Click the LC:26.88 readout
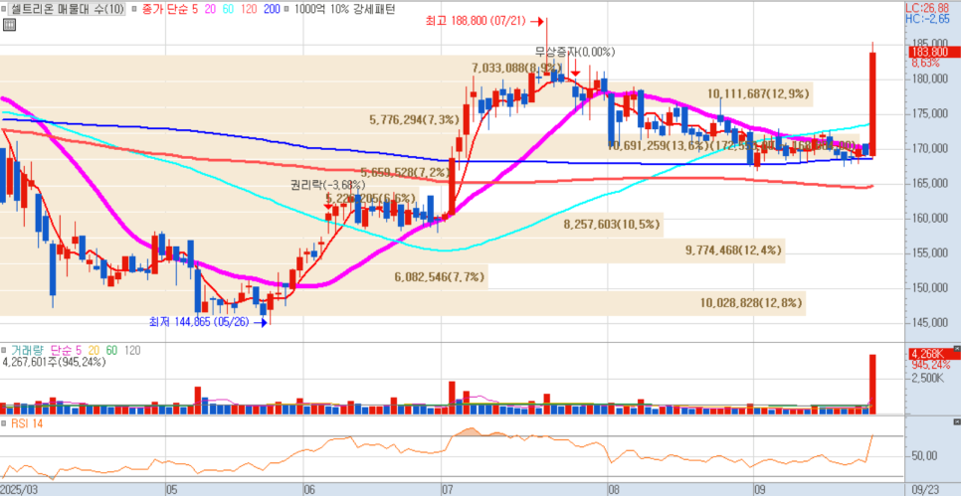The height and width of the screenshot is (496, 961). (925, 9)
